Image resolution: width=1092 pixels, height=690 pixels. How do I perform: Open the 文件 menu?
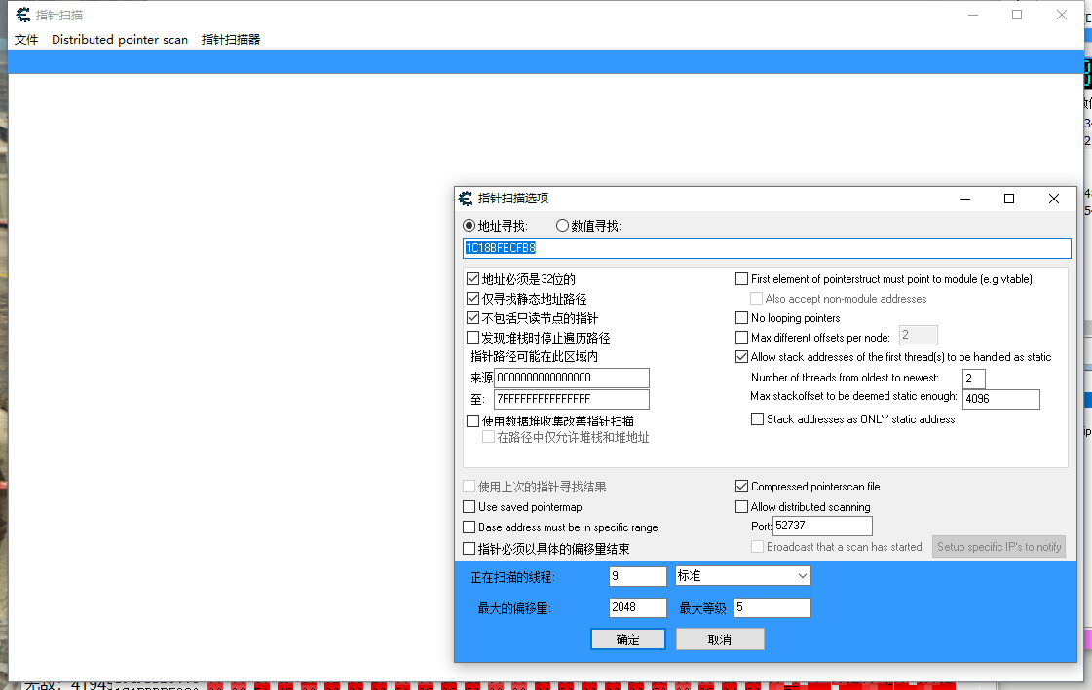26,40
